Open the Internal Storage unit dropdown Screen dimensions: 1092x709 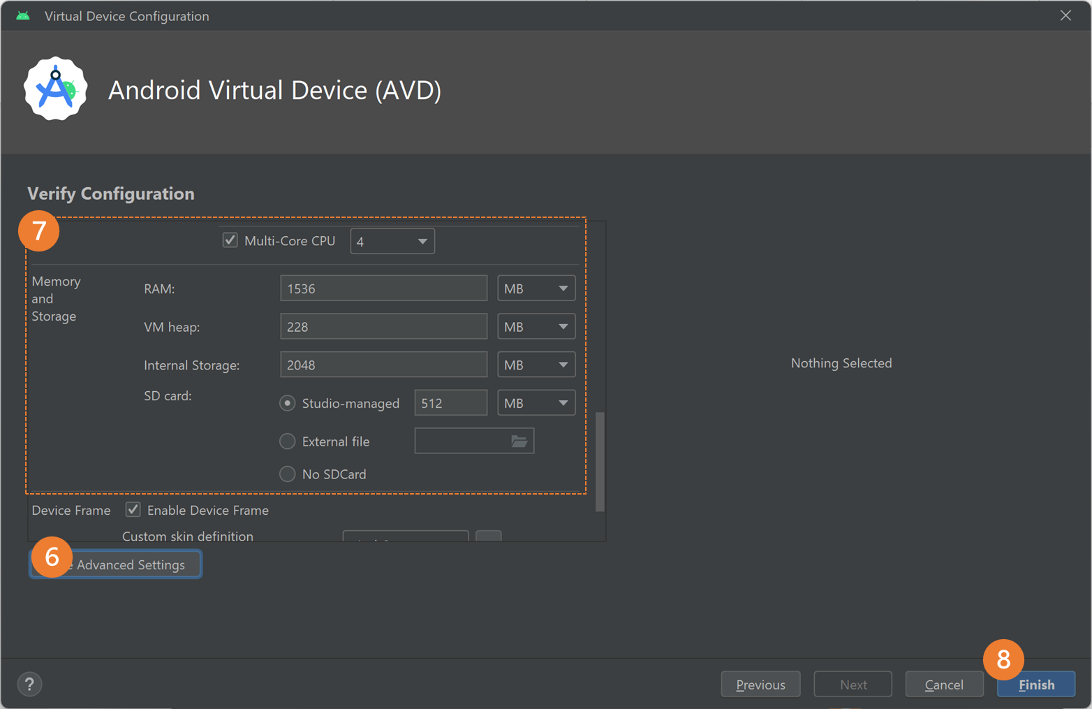tap(536, 365)
